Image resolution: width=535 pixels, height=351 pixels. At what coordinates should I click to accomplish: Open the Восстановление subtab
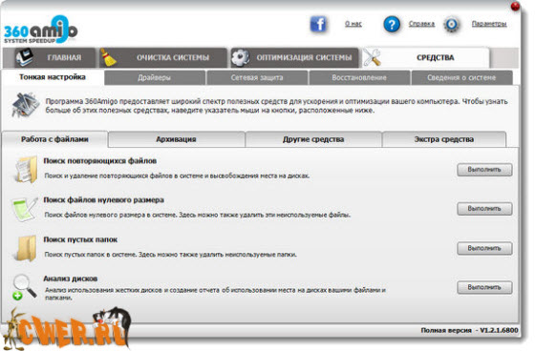click(359, 77)
